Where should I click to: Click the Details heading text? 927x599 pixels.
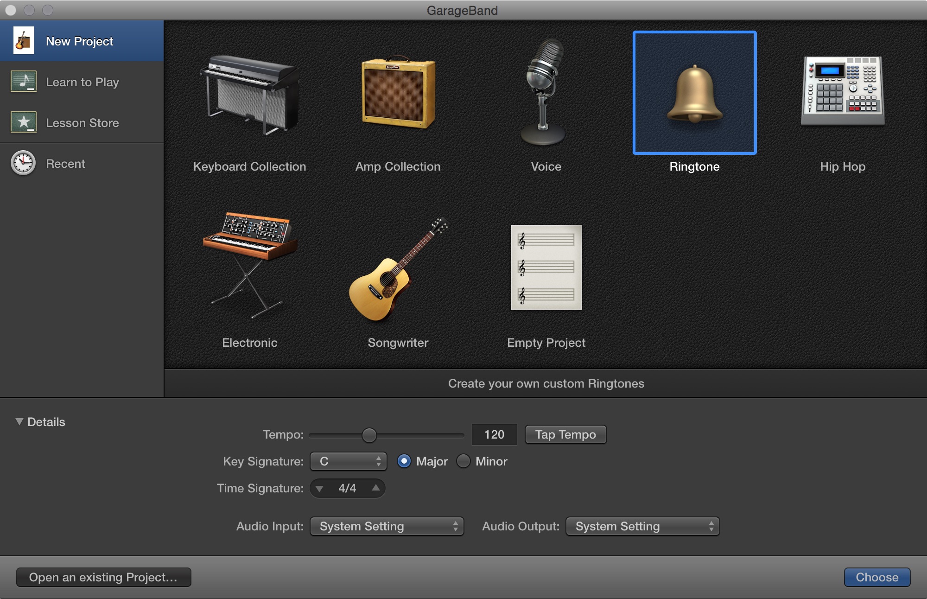pos(46,422)
